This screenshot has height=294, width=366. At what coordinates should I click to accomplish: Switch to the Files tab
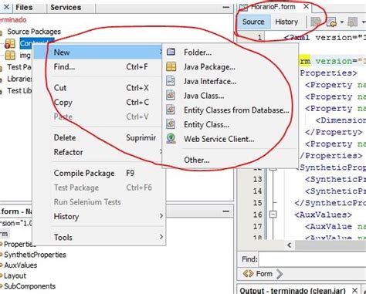(24, 7)
